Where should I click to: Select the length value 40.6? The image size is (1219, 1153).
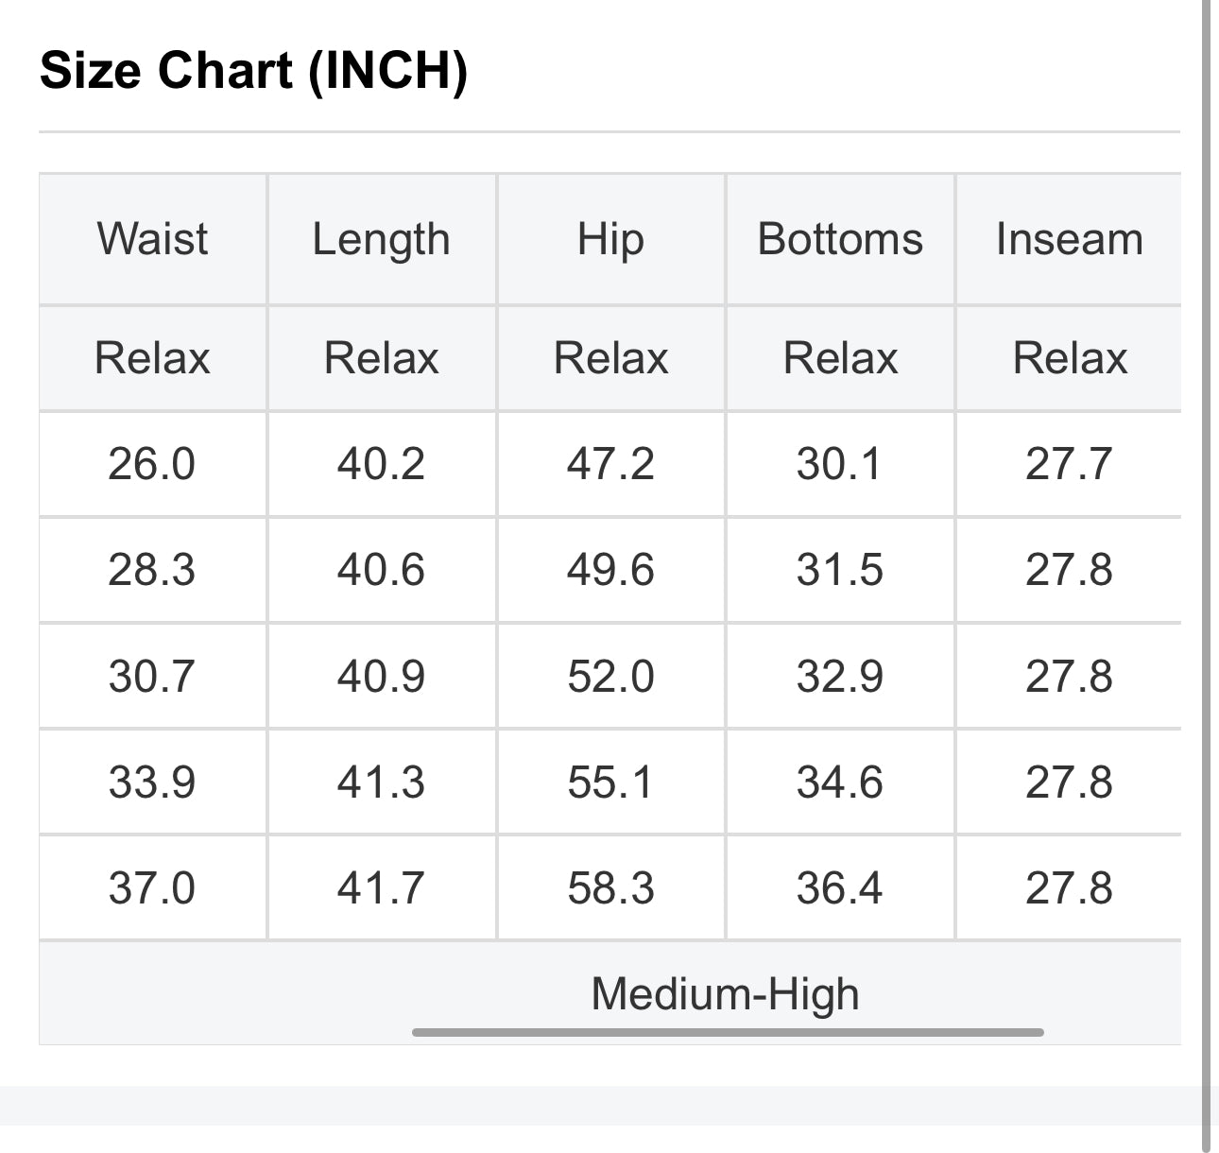click(381, 570)
